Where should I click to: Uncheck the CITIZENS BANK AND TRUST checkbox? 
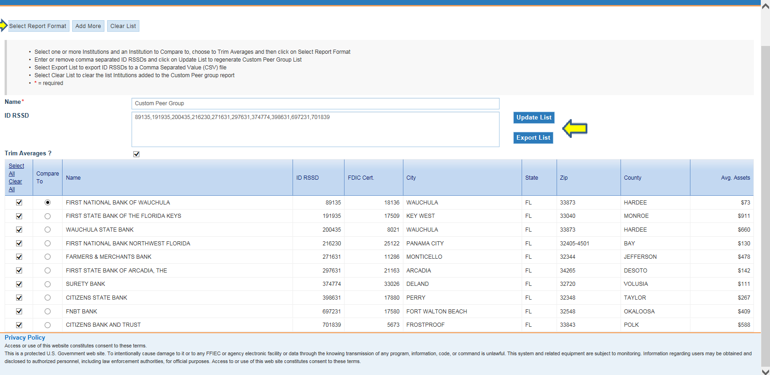[19, 325]
